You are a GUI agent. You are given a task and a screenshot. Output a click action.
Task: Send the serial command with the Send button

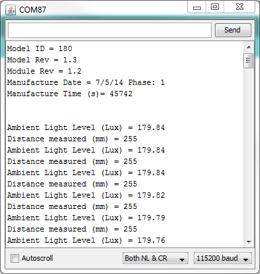pyautogui.click(x=233, y=30)
